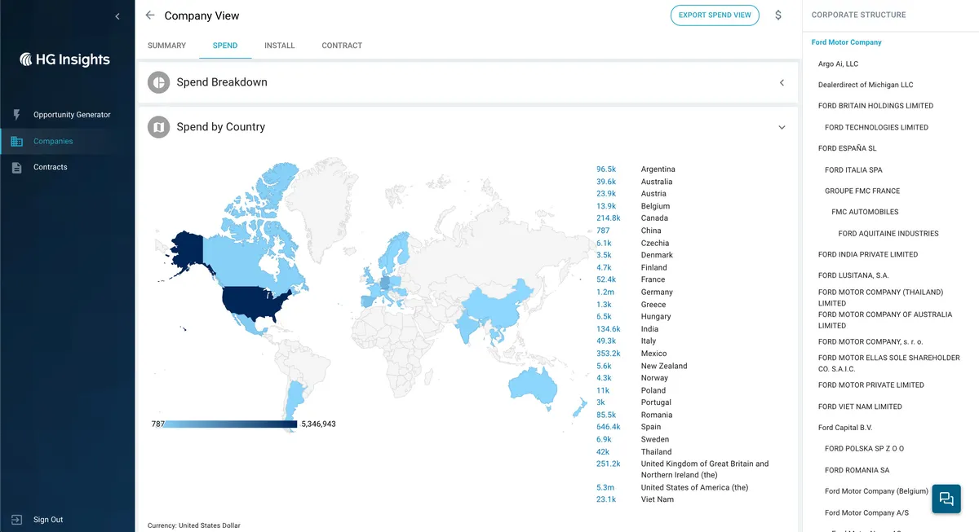Collapse the Spend by Country section chevron

coord(782,127)
